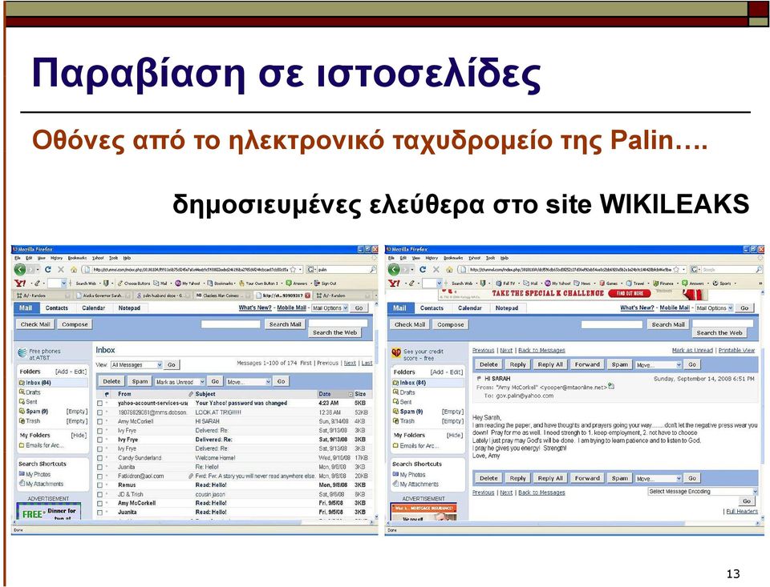Check Candy Sunderland Welcome Home! checkbox
The height and width of the screenshot is (587, 770).
pyautogui.click(x=99, y=458)
